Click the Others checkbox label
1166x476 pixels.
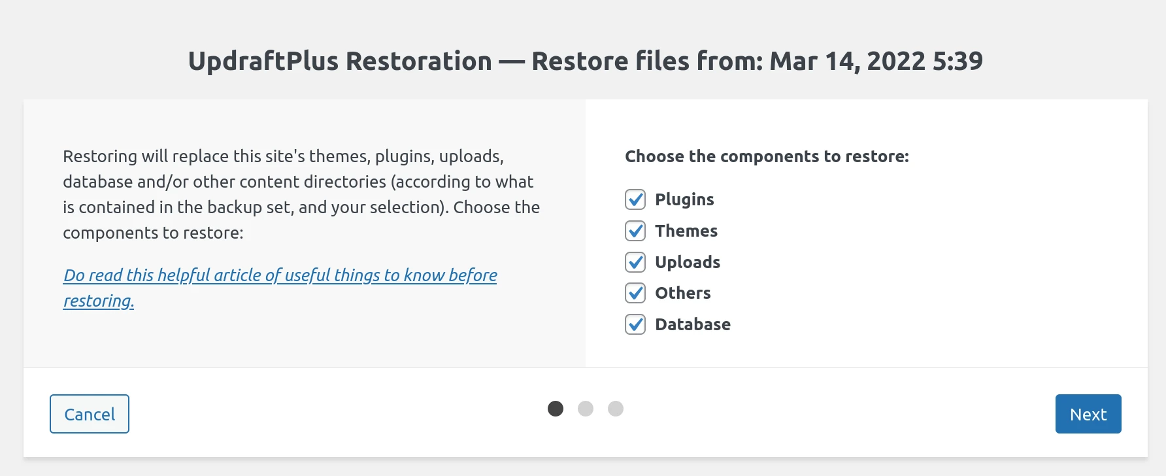(x=682, y=293)
